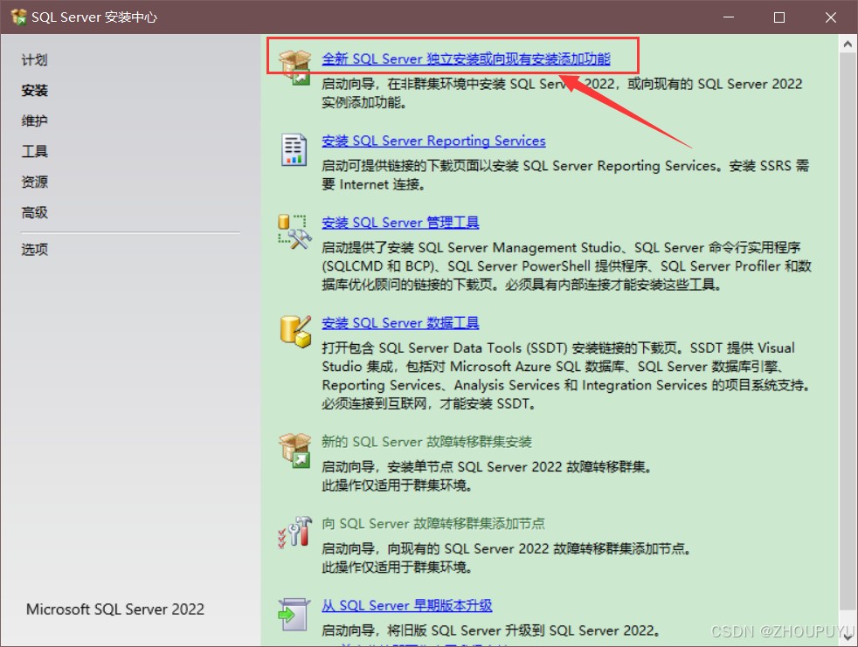Select the 高级 sidebar item

pos(34,213)
